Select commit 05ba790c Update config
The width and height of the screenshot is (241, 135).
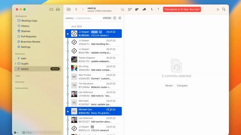[x=94, y=51]
